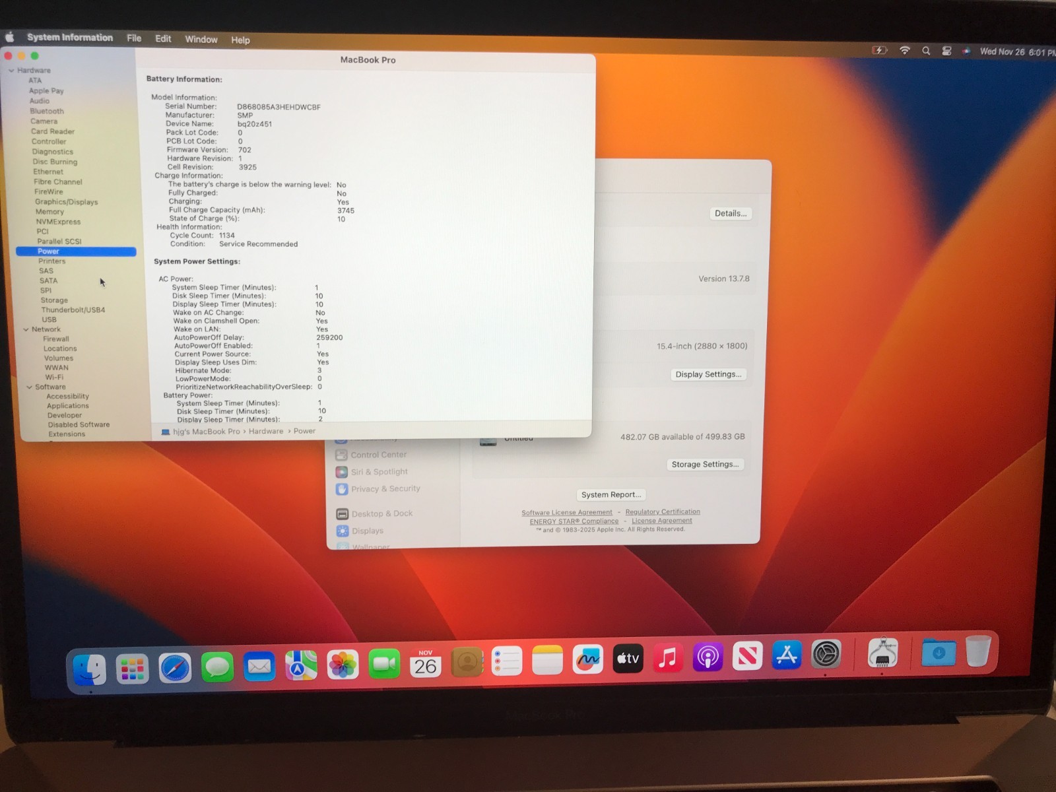The height and width of the screenshot is (792, 1056).
Task: Open Photos app in Dock
Action: (343, 665)
